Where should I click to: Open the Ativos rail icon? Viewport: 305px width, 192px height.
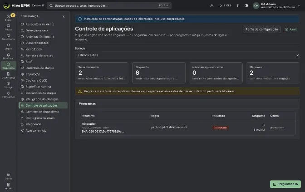click(x=8, y=27)
